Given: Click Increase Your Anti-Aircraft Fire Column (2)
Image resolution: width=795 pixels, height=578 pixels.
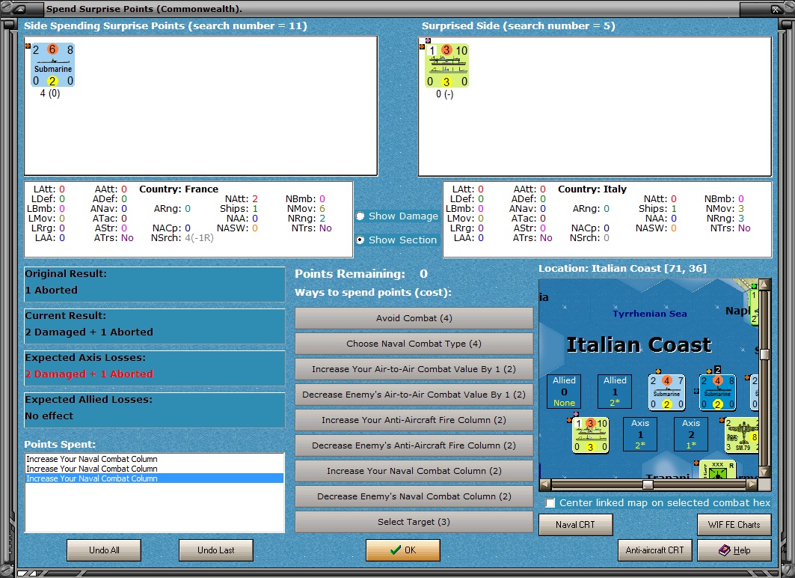Looking at the screenshot, I should click(414, 420).
